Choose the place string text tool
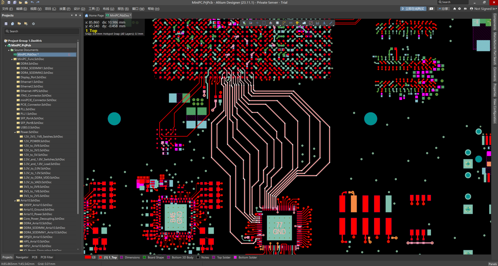 click(324, 23)
